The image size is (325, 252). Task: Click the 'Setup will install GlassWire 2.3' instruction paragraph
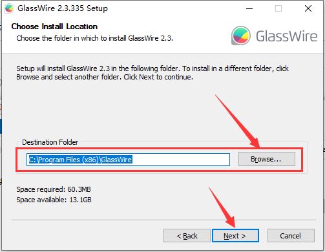click(152, 73)
